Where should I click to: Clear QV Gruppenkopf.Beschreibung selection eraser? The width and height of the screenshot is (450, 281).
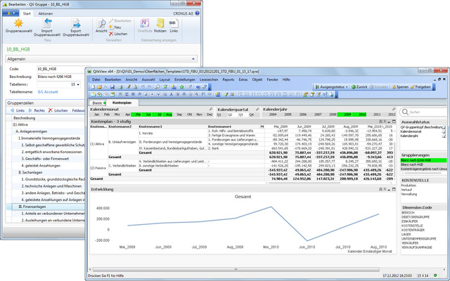tap(444, 127)
